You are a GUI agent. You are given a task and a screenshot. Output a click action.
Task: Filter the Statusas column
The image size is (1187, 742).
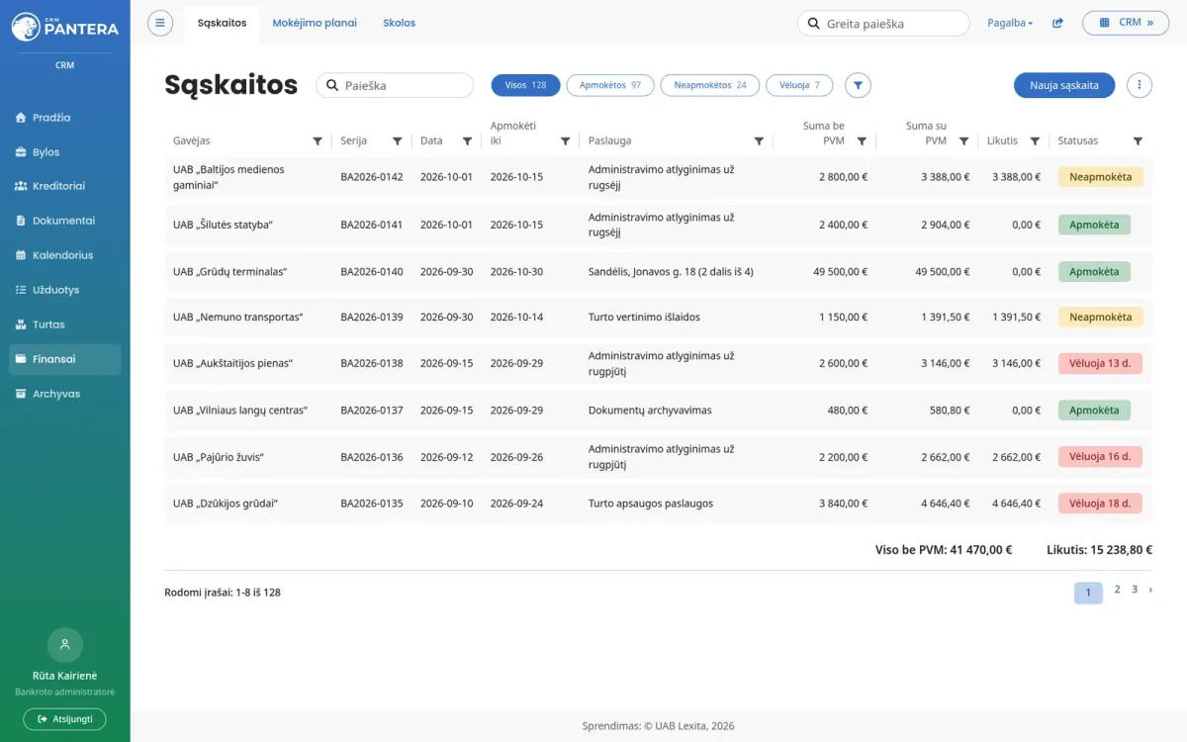pos(1138,141)
